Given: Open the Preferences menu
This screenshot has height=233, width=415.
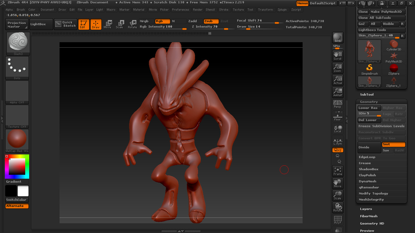Looking at the screenshot, I should click(x=180, y=10).
